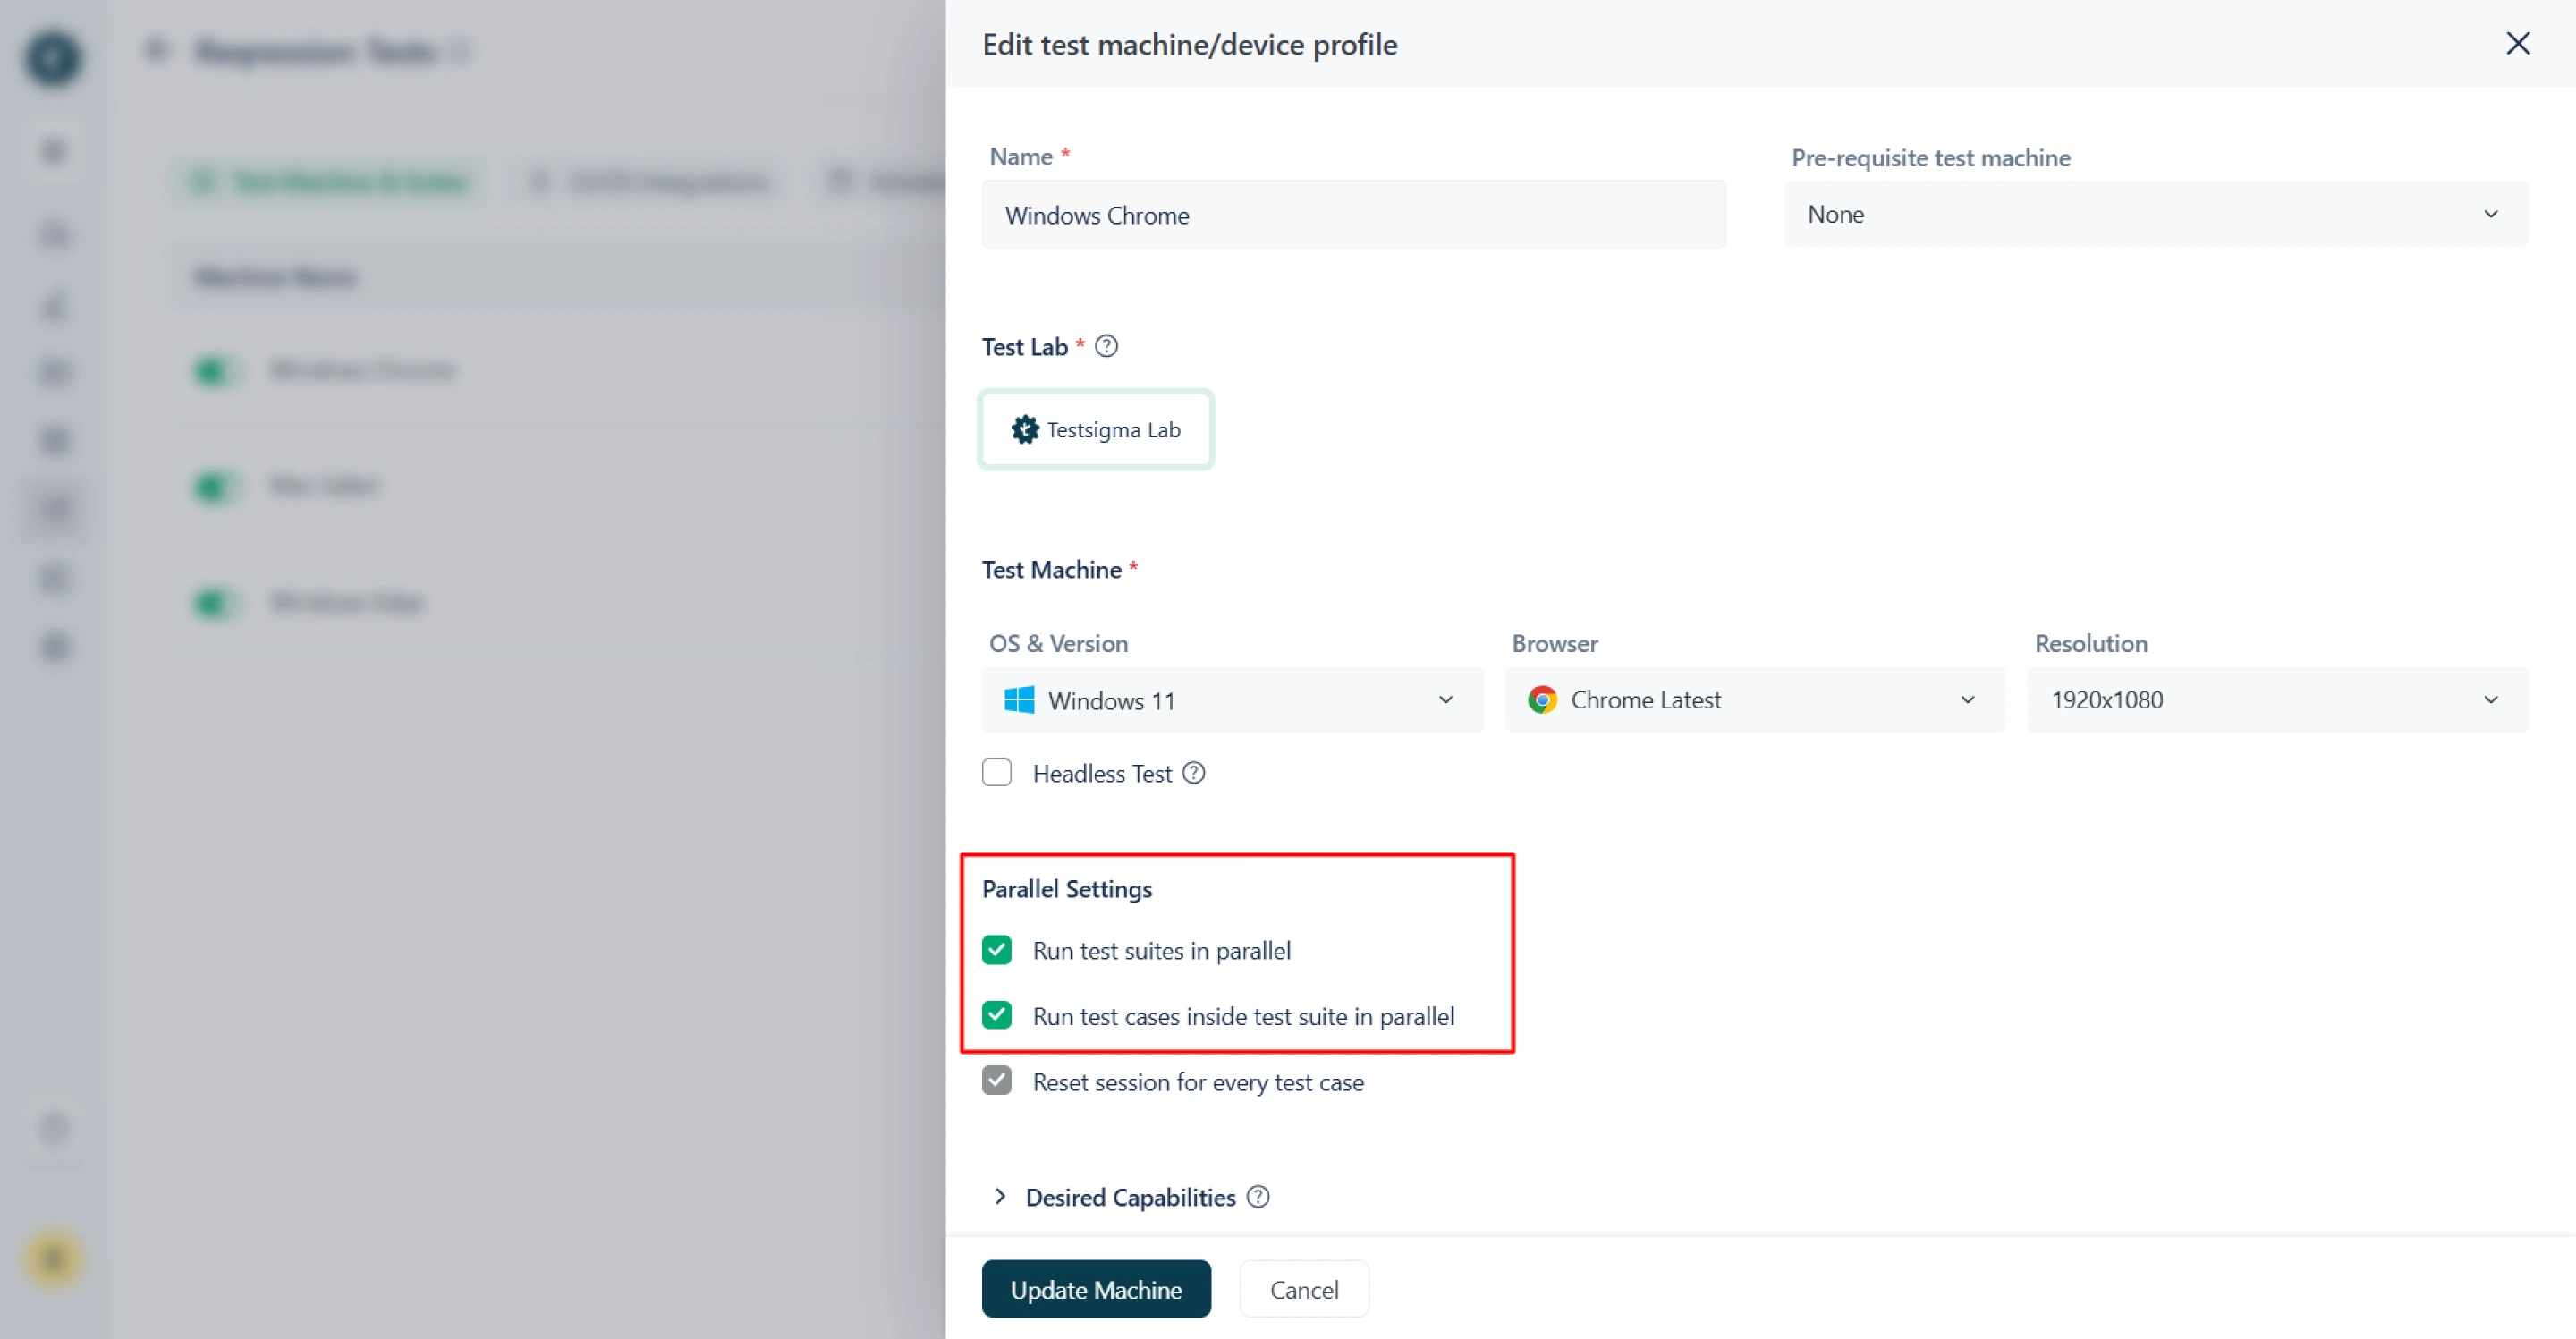Close the Edit test machine profile dialog

coord(2519,44)
